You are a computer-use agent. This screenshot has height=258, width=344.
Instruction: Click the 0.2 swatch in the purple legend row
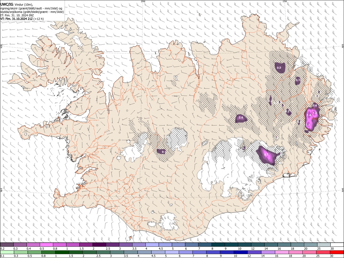click(x=7, y=245)
